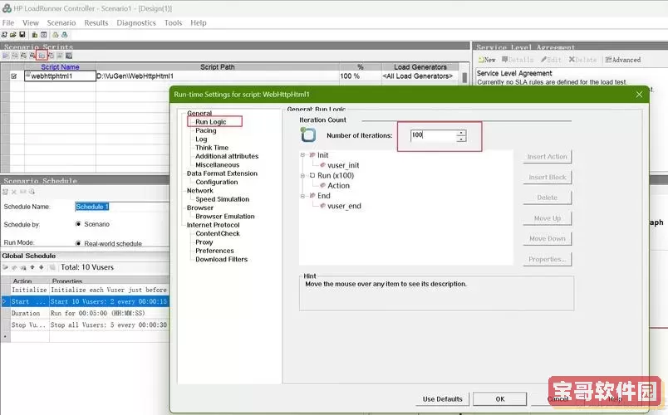Click the View Script icon in Scenario Scripts toolbar
668x415 pixels.
point(60,56)
